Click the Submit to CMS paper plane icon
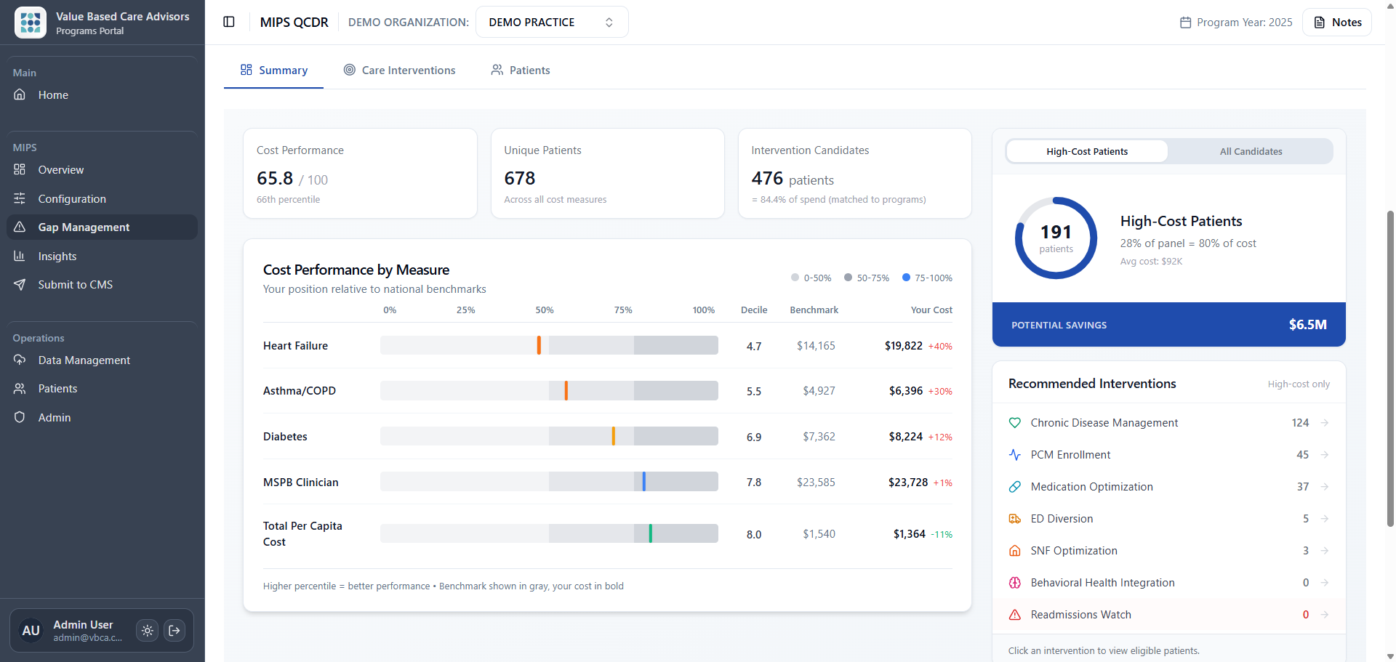Viewport: 1396px width, 662px height. click(x=20, y=285)
